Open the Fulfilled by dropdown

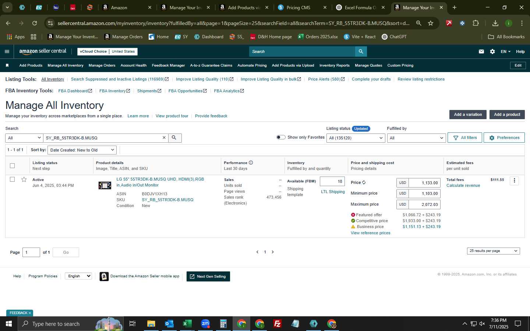(x=416, y=138)
